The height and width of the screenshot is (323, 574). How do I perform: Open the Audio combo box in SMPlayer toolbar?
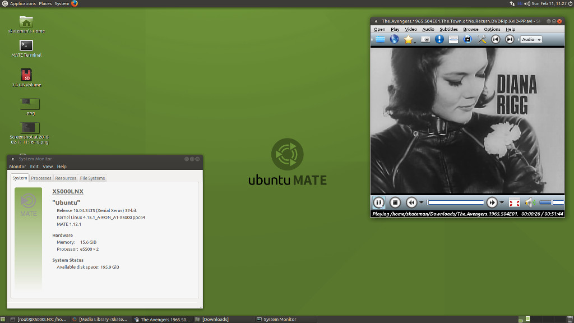[x=531, y=40]
